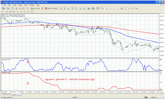Open the File menu
Screen dimensions: 165x99
[5, 5]
